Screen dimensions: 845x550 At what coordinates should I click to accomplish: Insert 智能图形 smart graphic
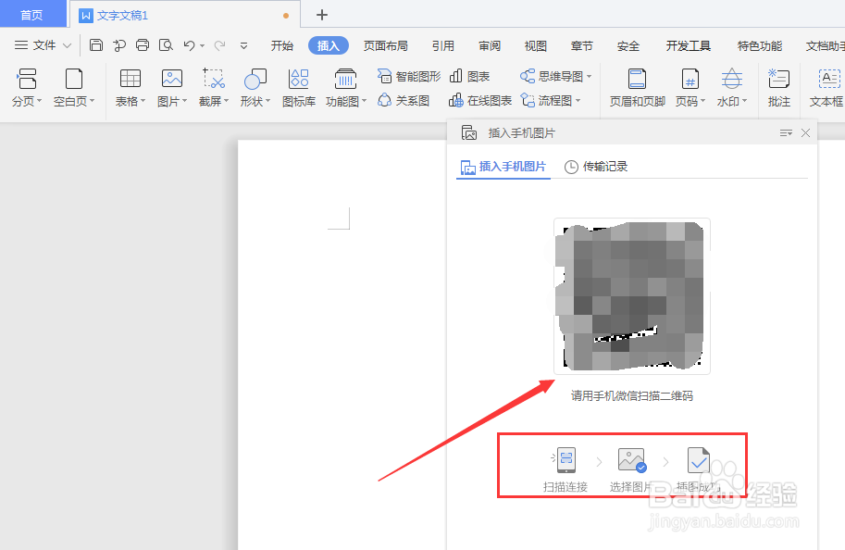pyautogui.click(x=409, y=77)
